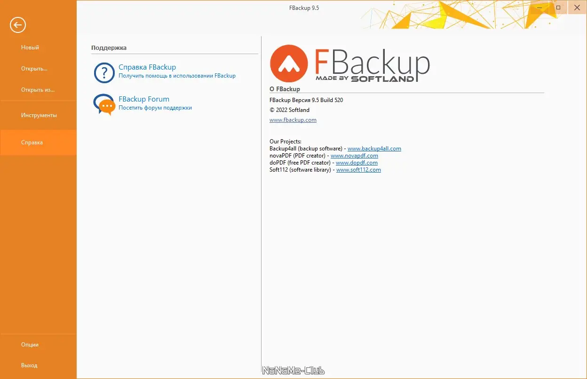The width and height of the screenshot is (587, 379).
Task: Click Посетить форум поддержки link
Action: (155, 108)
